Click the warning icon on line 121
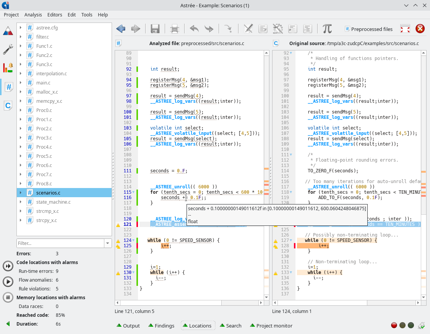 [x=118, y=225]
